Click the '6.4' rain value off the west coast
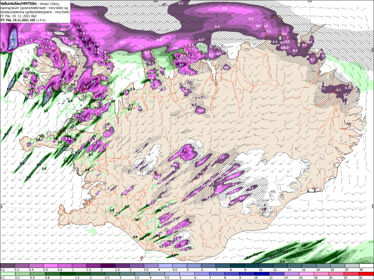Image resolution: width=374 pixels, height=280 pixels. pyautogui.click(x=22, y=164)
